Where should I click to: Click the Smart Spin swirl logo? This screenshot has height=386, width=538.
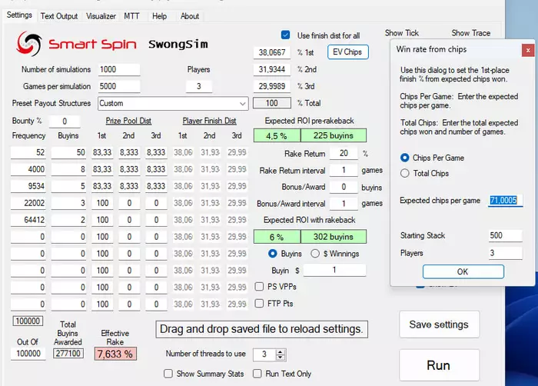[x=29, y=44]
